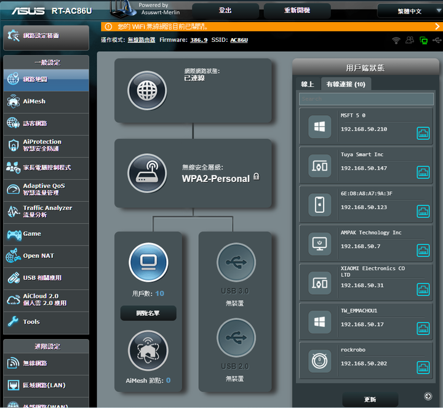
Task: Click the orange WiFi disabled warning banner
Action: tap(271, 26)
